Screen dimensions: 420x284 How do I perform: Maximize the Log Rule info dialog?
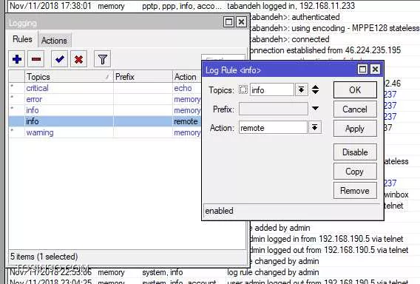coord(362,70)
